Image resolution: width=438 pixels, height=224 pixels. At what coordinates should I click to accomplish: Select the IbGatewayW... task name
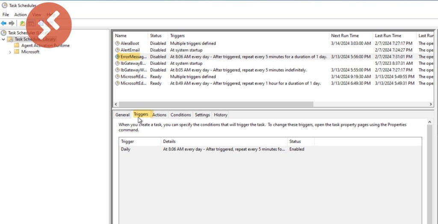133,70
